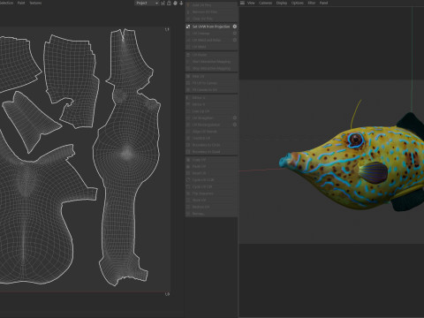
Task: Open UV Rectangularize options gear
Action: pos(235,125)
